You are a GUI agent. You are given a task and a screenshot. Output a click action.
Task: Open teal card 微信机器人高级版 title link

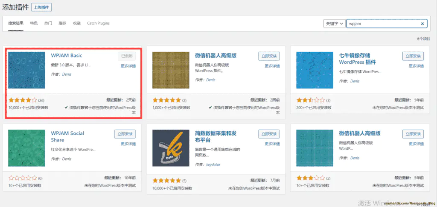(360, 133)
